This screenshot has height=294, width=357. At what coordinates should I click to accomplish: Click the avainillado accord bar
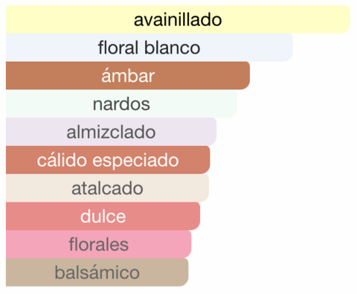178,19
